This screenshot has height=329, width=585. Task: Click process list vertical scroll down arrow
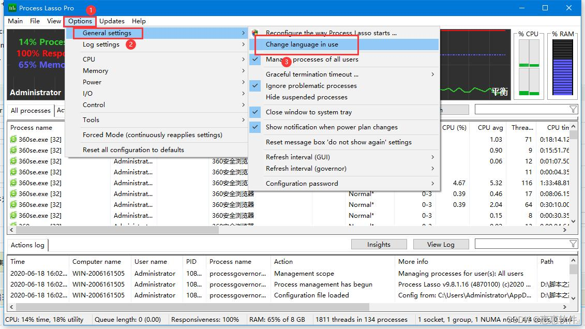click(573, 221)
